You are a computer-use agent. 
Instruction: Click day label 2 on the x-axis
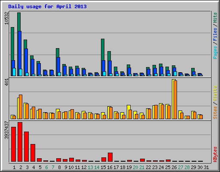click(x=21, y=167)
